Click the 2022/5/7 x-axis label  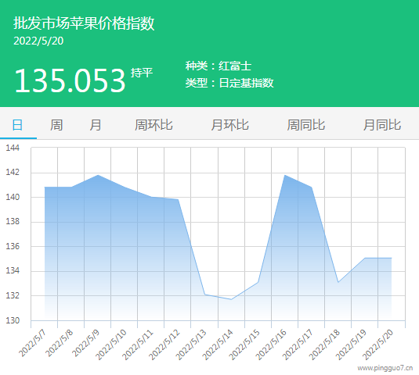point(32,343)
